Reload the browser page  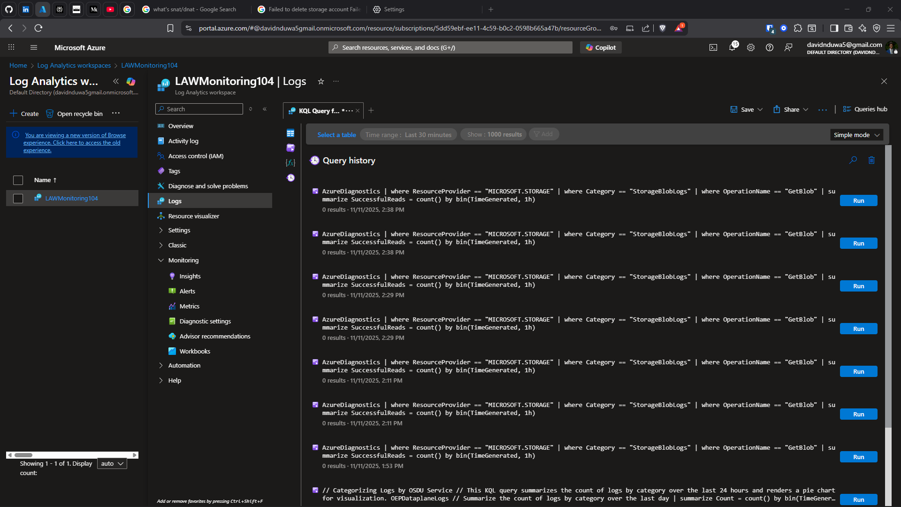(38, 28)
